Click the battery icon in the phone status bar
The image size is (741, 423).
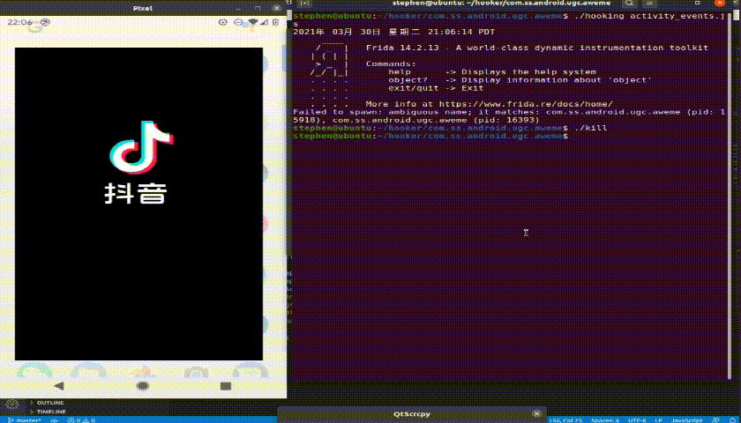point(275,22)
